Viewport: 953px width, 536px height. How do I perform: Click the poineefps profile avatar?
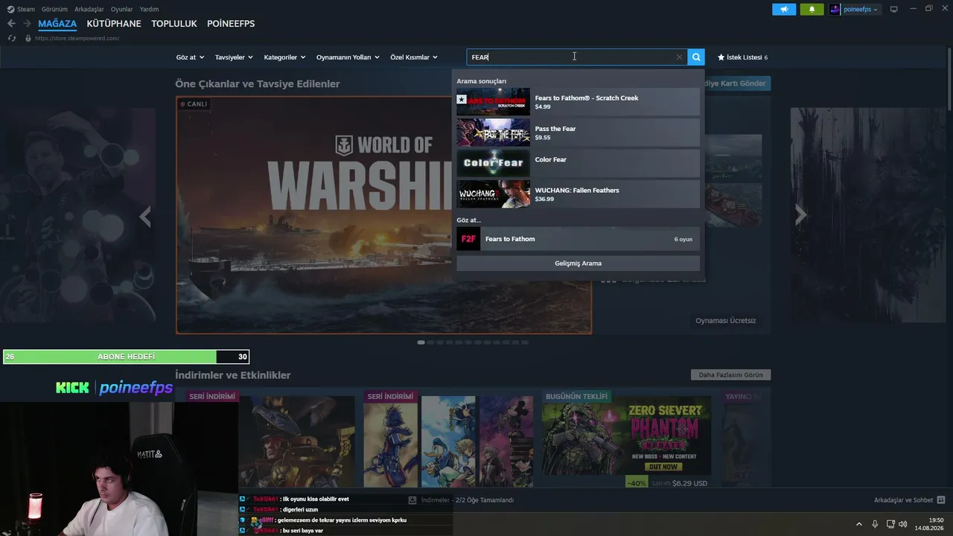click(835, 9)
